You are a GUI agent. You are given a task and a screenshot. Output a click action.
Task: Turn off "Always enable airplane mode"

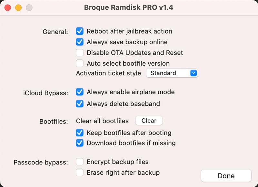80,92
